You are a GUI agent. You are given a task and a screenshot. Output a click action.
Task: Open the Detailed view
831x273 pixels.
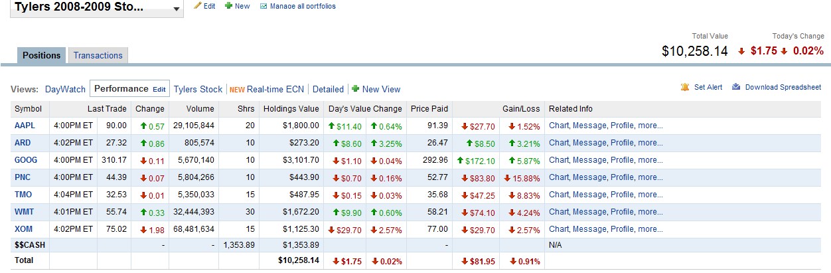(328, 89)
